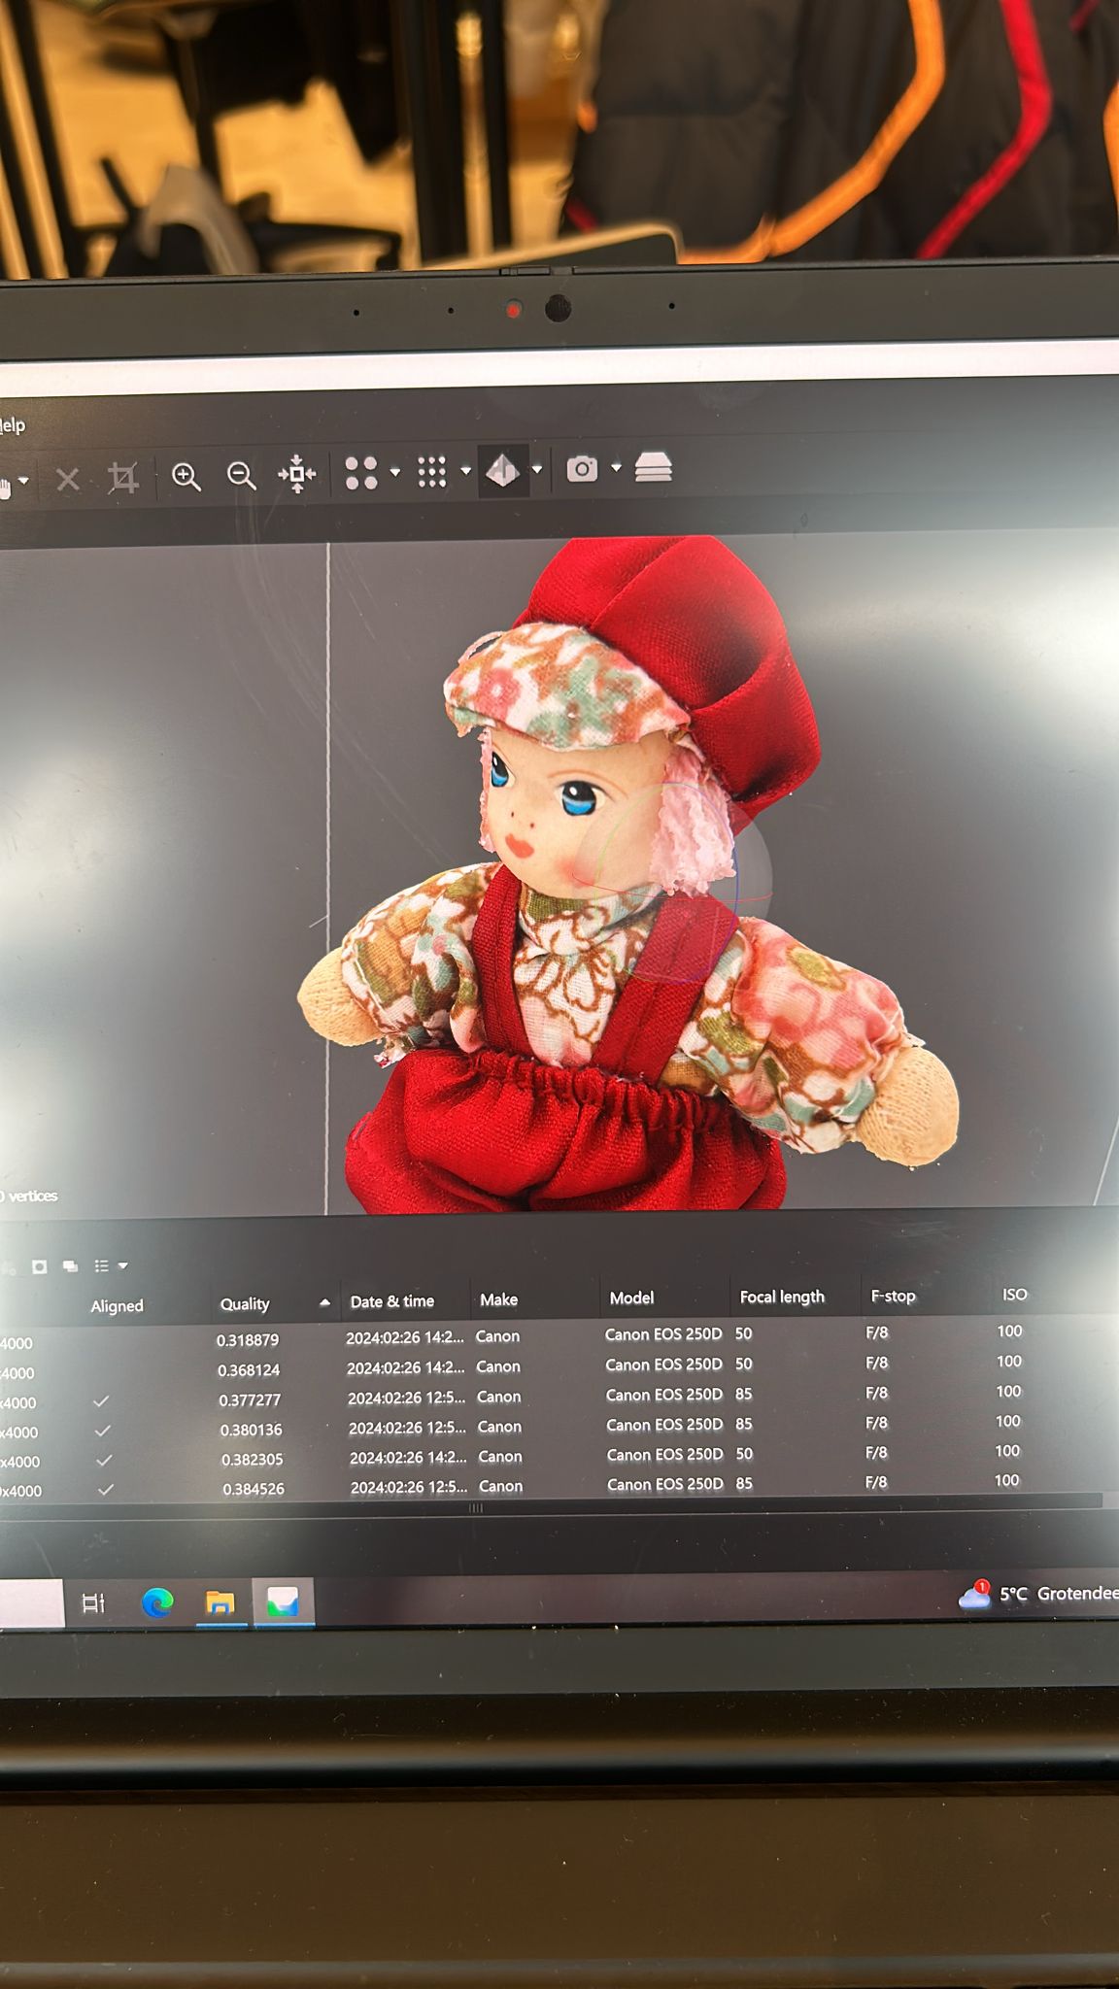Toggle the show cameras icon
Screen dimensions: 1119x1989
[582, 469]
